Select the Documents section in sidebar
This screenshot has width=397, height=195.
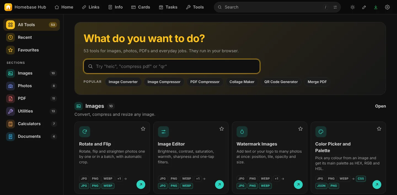[x=31, y=136]
